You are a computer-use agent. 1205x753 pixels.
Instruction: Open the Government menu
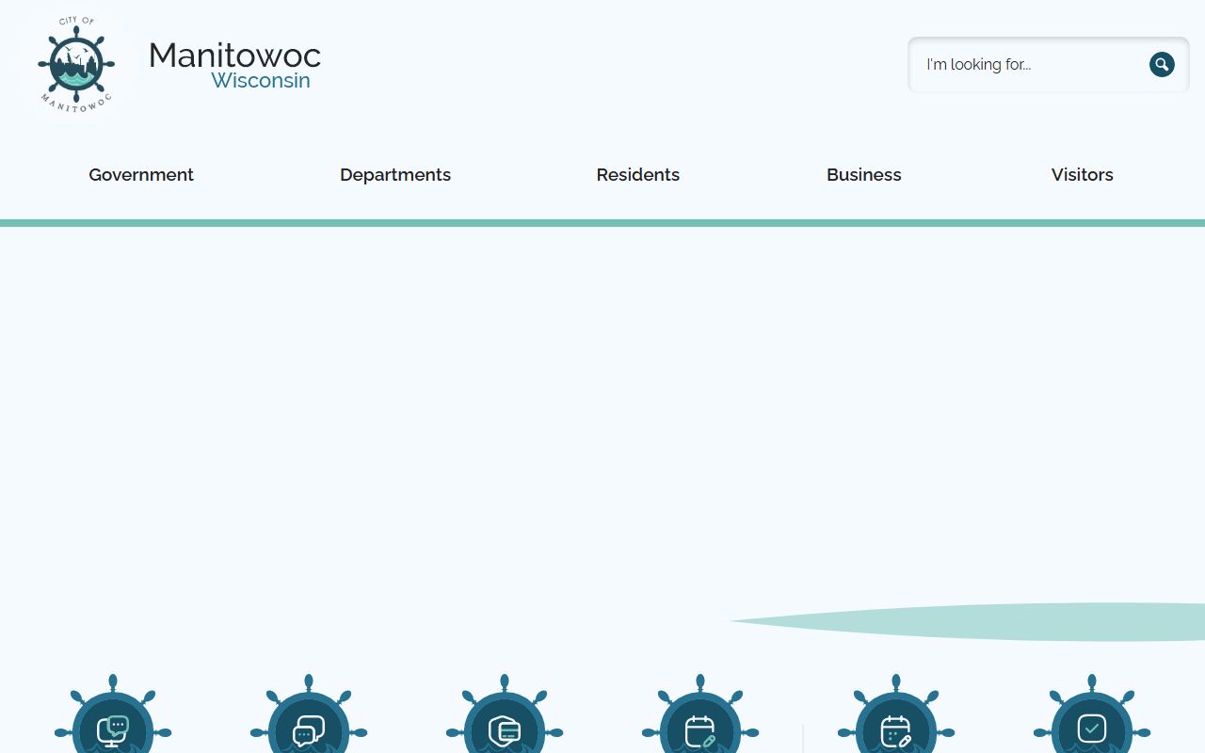(x=141, y=174)
